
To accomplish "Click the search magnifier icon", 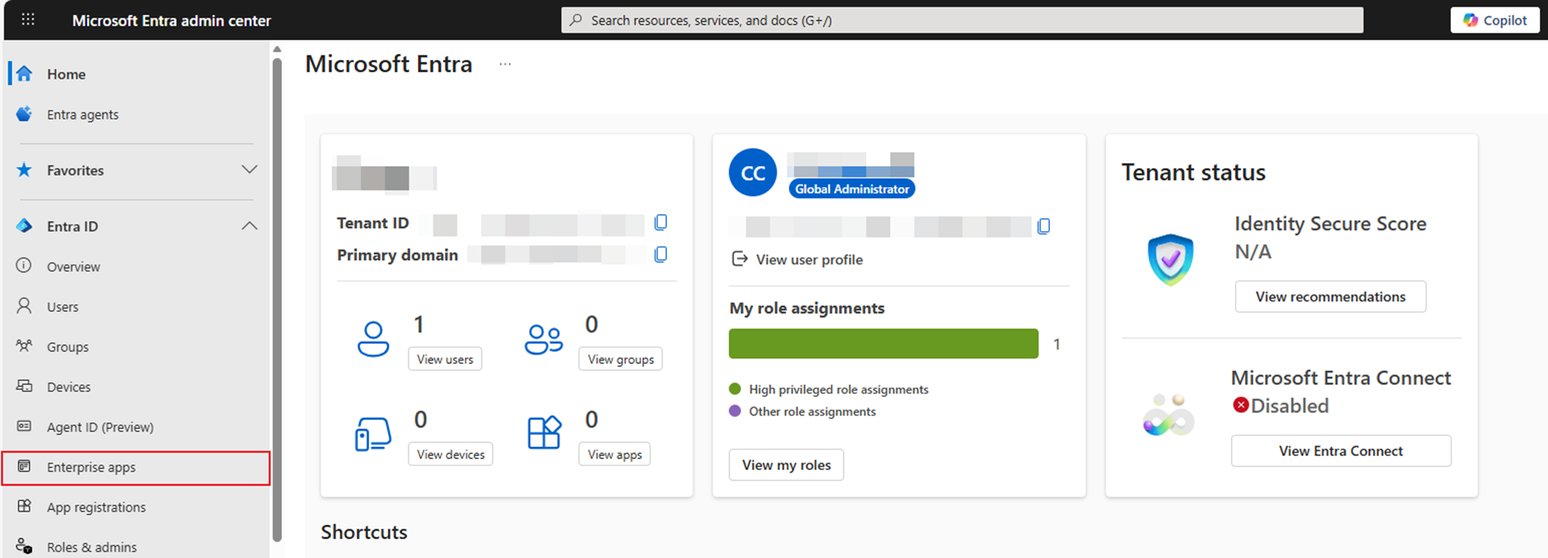I will tap(576, 20).
